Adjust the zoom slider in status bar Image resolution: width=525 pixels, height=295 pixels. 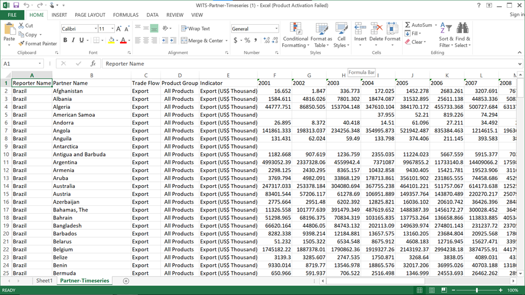click(x=477, y=290)
